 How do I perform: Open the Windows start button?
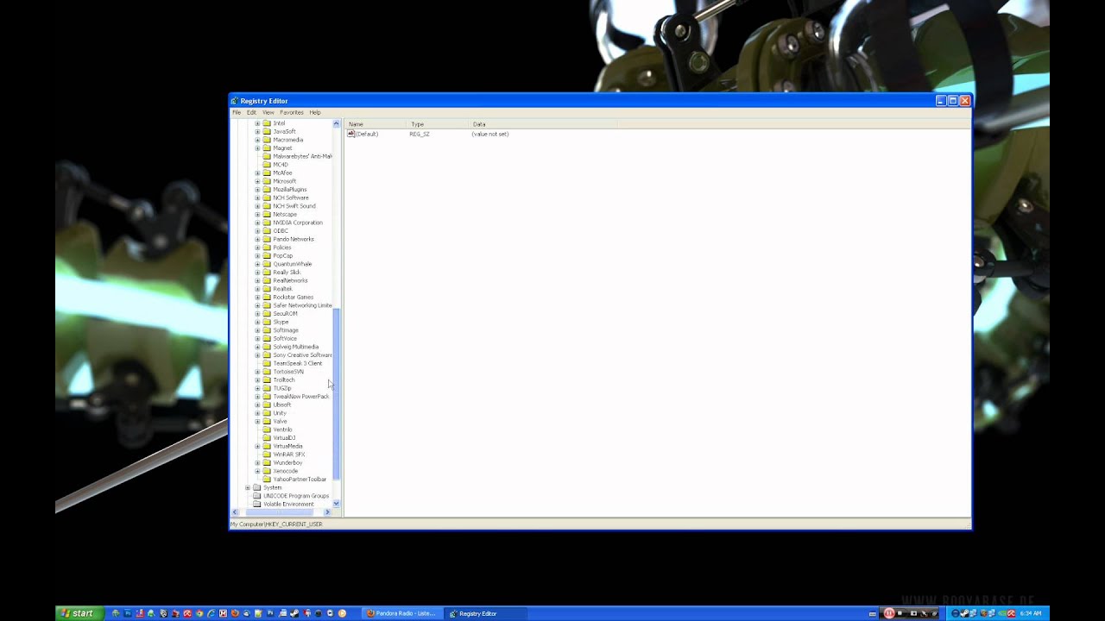pos(79,613)
